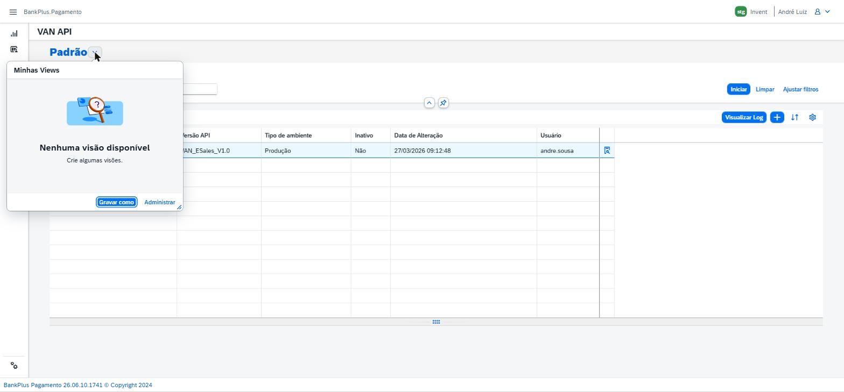The image size is (844, 392).
Task: Click the partially hidden filter input field
Action: pos(200,89)
